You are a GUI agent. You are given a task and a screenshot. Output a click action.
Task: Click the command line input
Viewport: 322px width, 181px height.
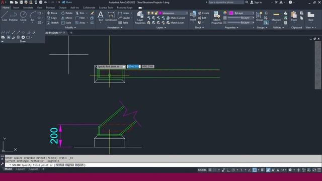(x=163, y=165)
